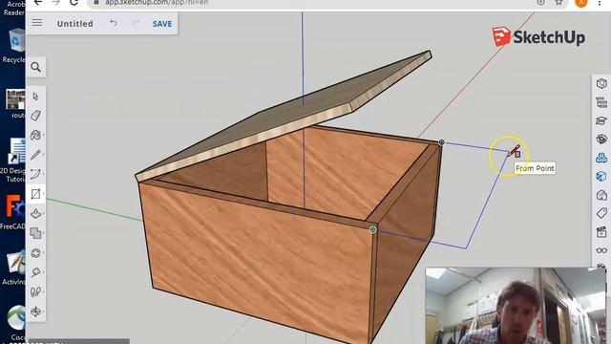Screen dimensions: 611x344
Task: Open the orange browser profile avatar
Action: pos(581,2)
